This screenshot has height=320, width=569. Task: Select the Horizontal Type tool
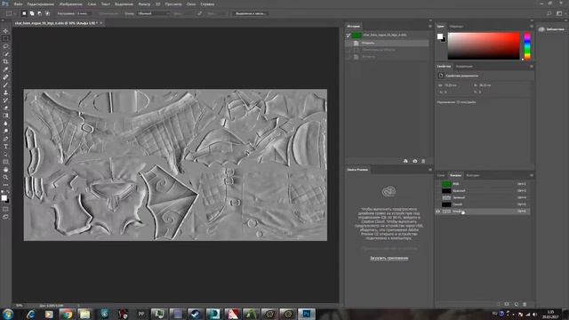point(5,146)
